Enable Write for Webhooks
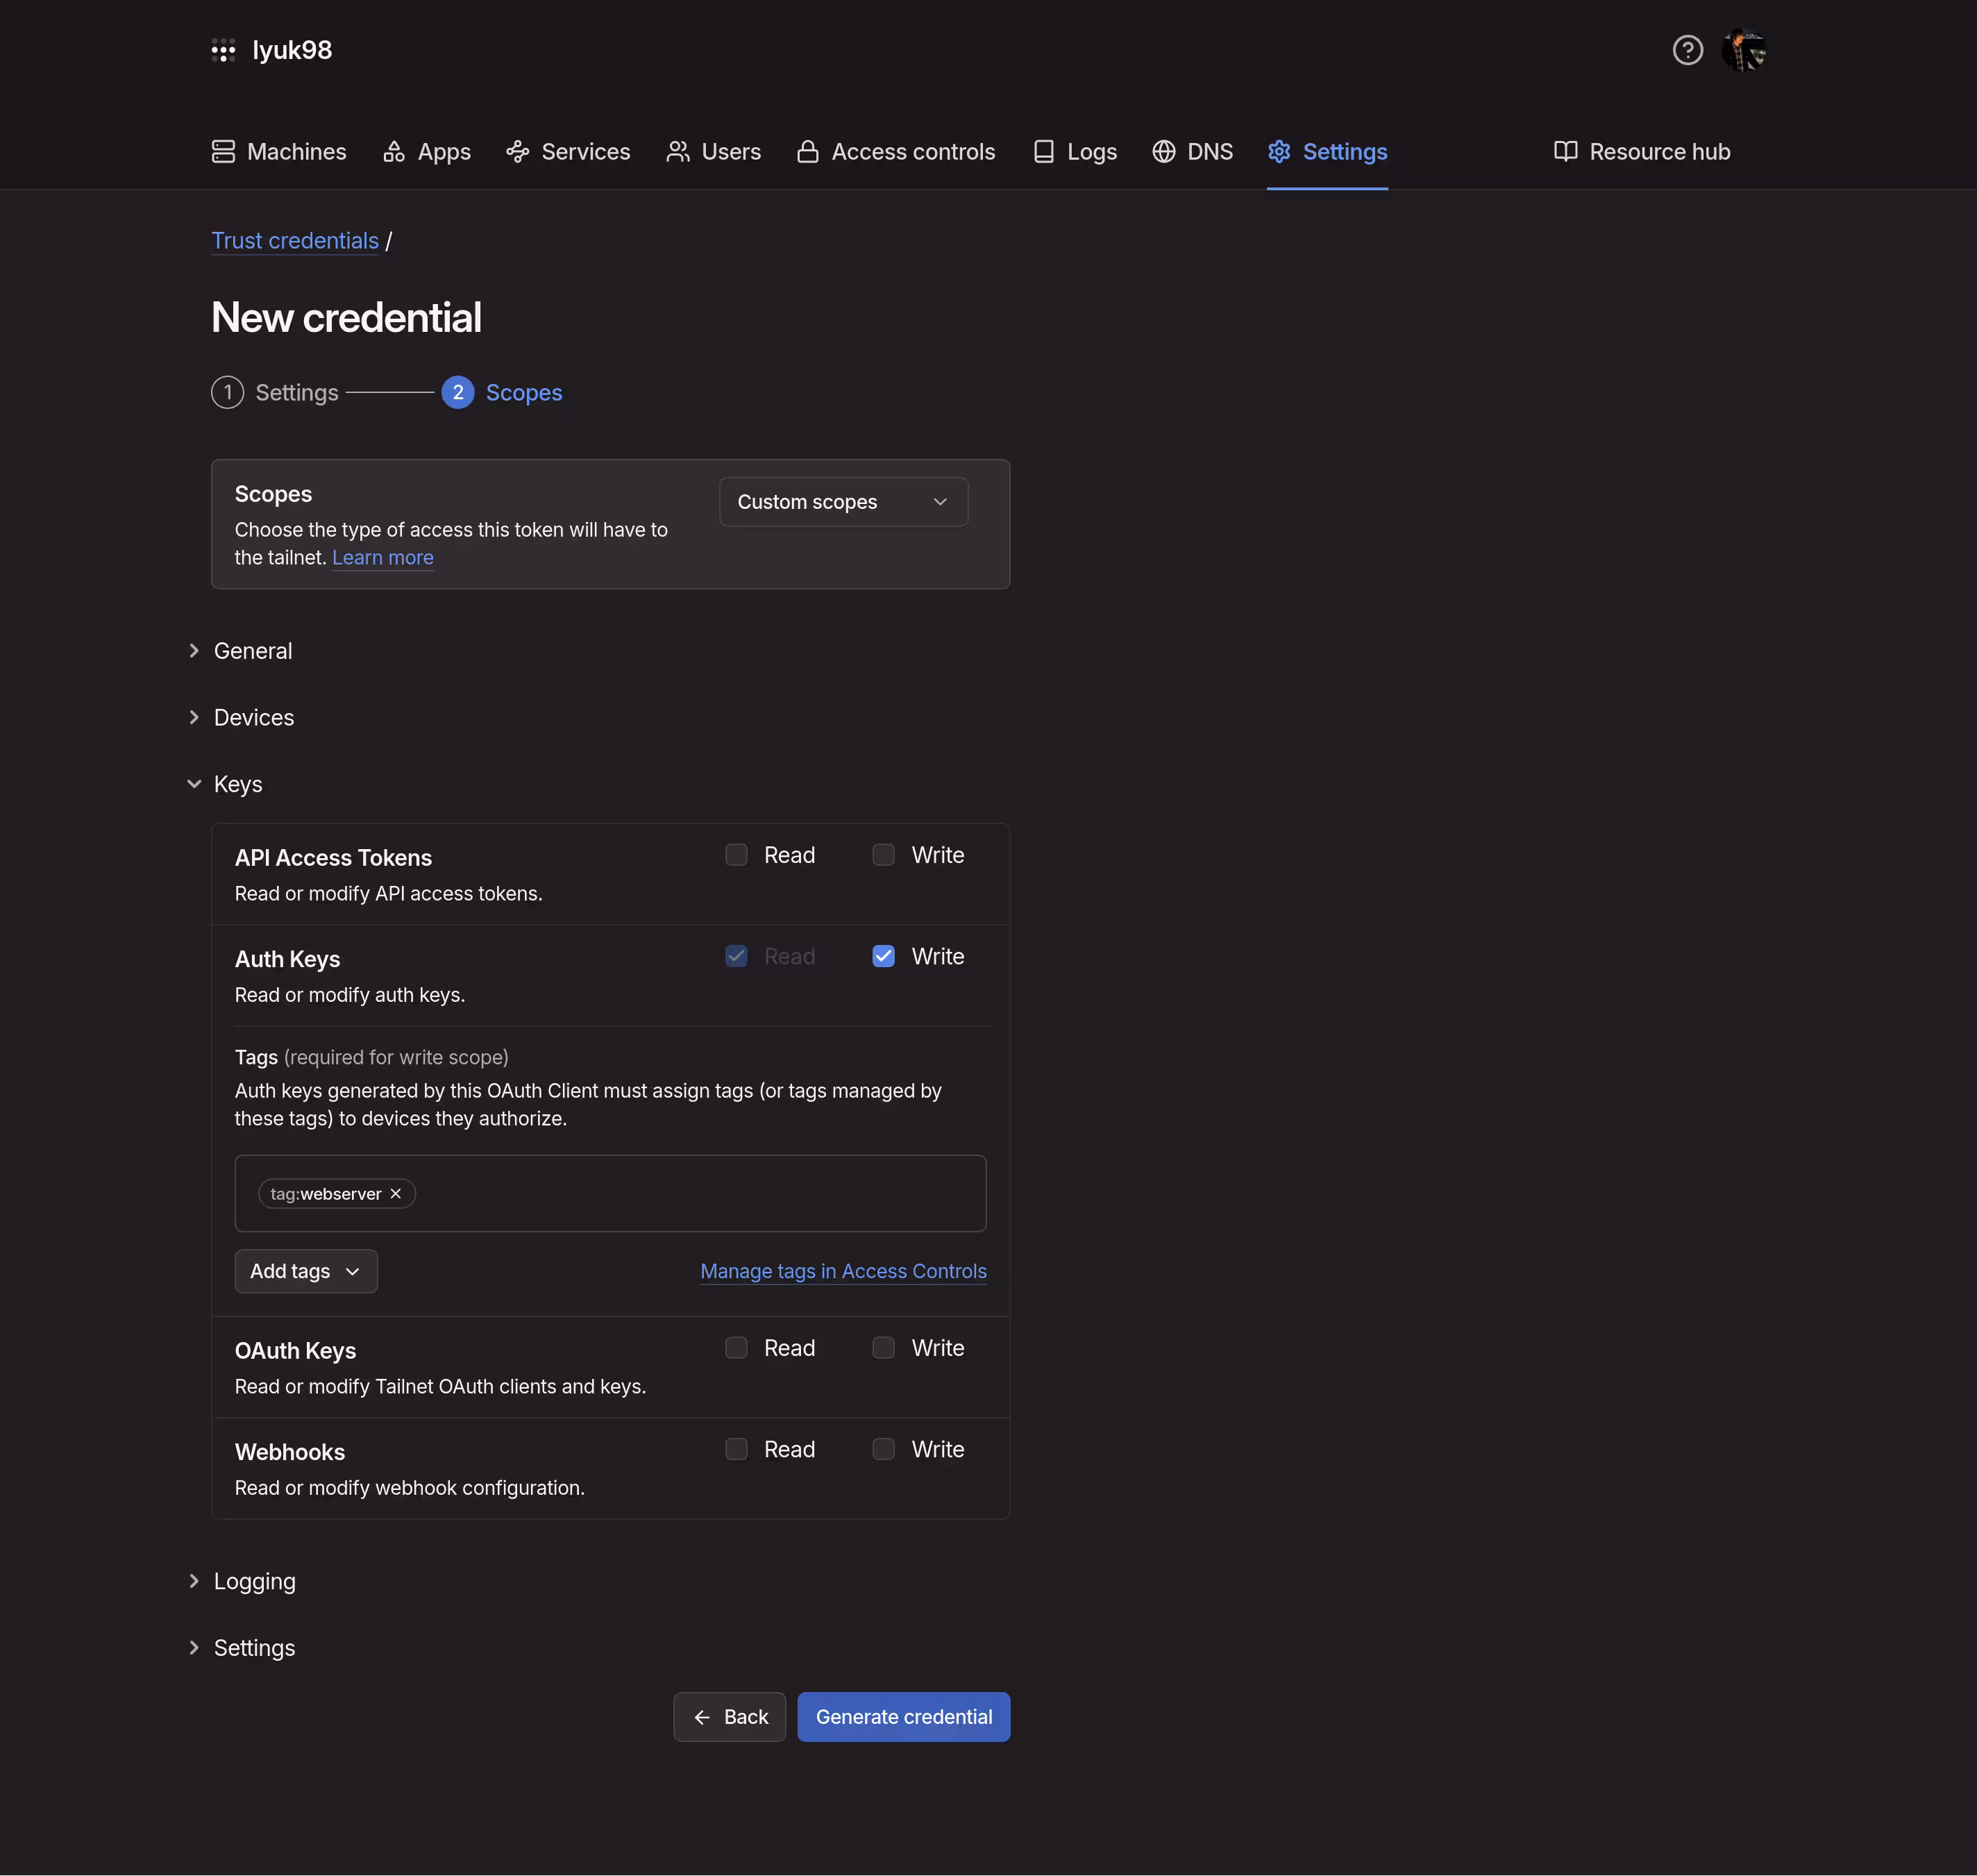Viewport: 1977px width, 1876px height. (x=883, y=1449)
